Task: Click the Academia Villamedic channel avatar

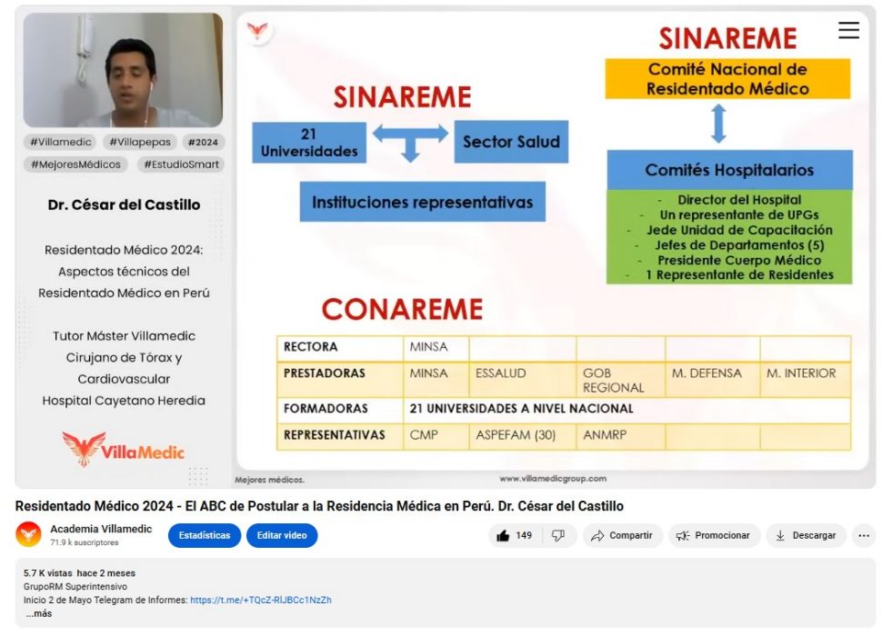Action: (28, 534)
